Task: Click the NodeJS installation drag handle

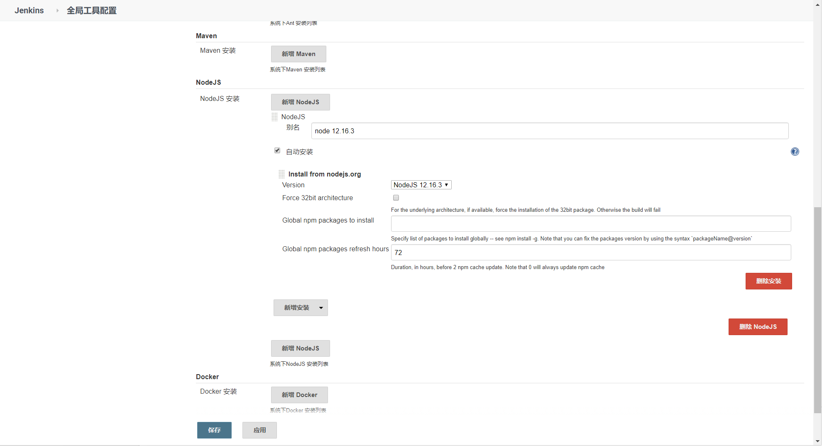Action: (274, 117)
